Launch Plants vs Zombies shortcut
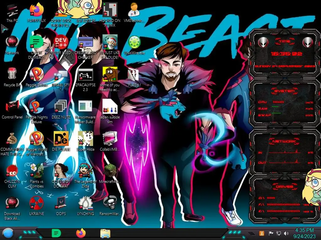Image resolution: width=321 pixels, height=240 pixels. [36, 176]
